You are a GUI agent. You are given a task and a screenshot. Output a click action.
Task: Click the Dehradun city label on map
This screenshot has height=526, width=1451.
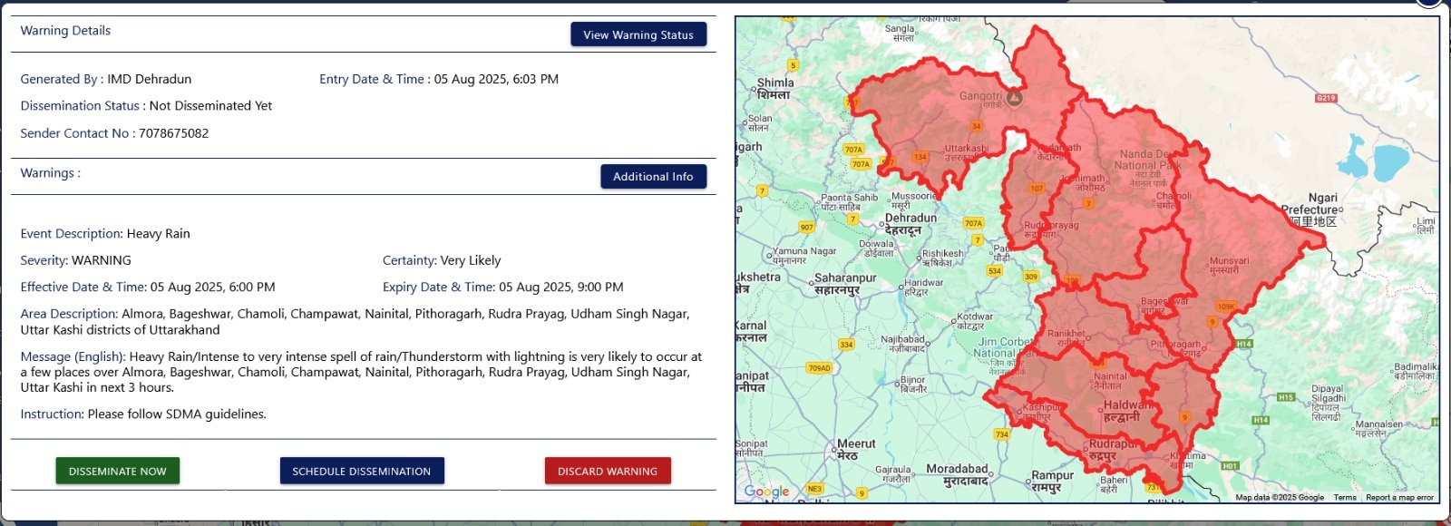tap(911, 219)
